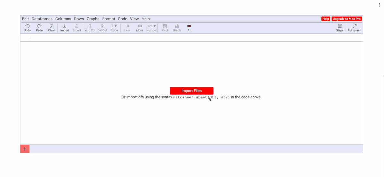Click the Upgrade to Mito Pro button
This screenshot has width=384, height=177.
tap(347, 19)
